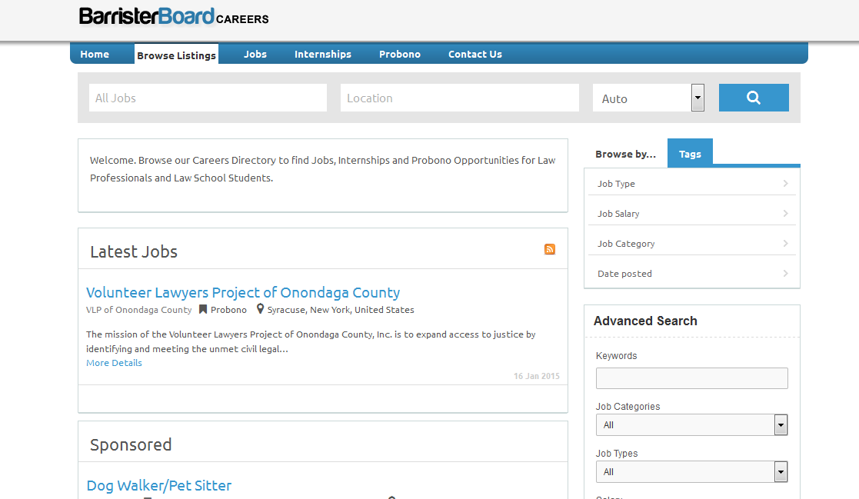The image size is (859, 499).
Task: Click the location pin icon beside Syracuse
Action: click(x=261, y=309)
